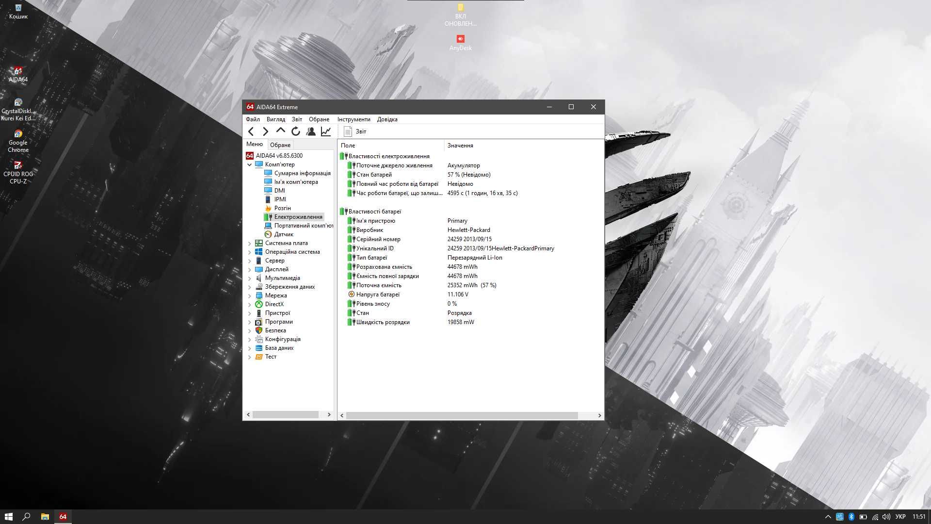Expand the Сервер tree node

pos(250,261)
